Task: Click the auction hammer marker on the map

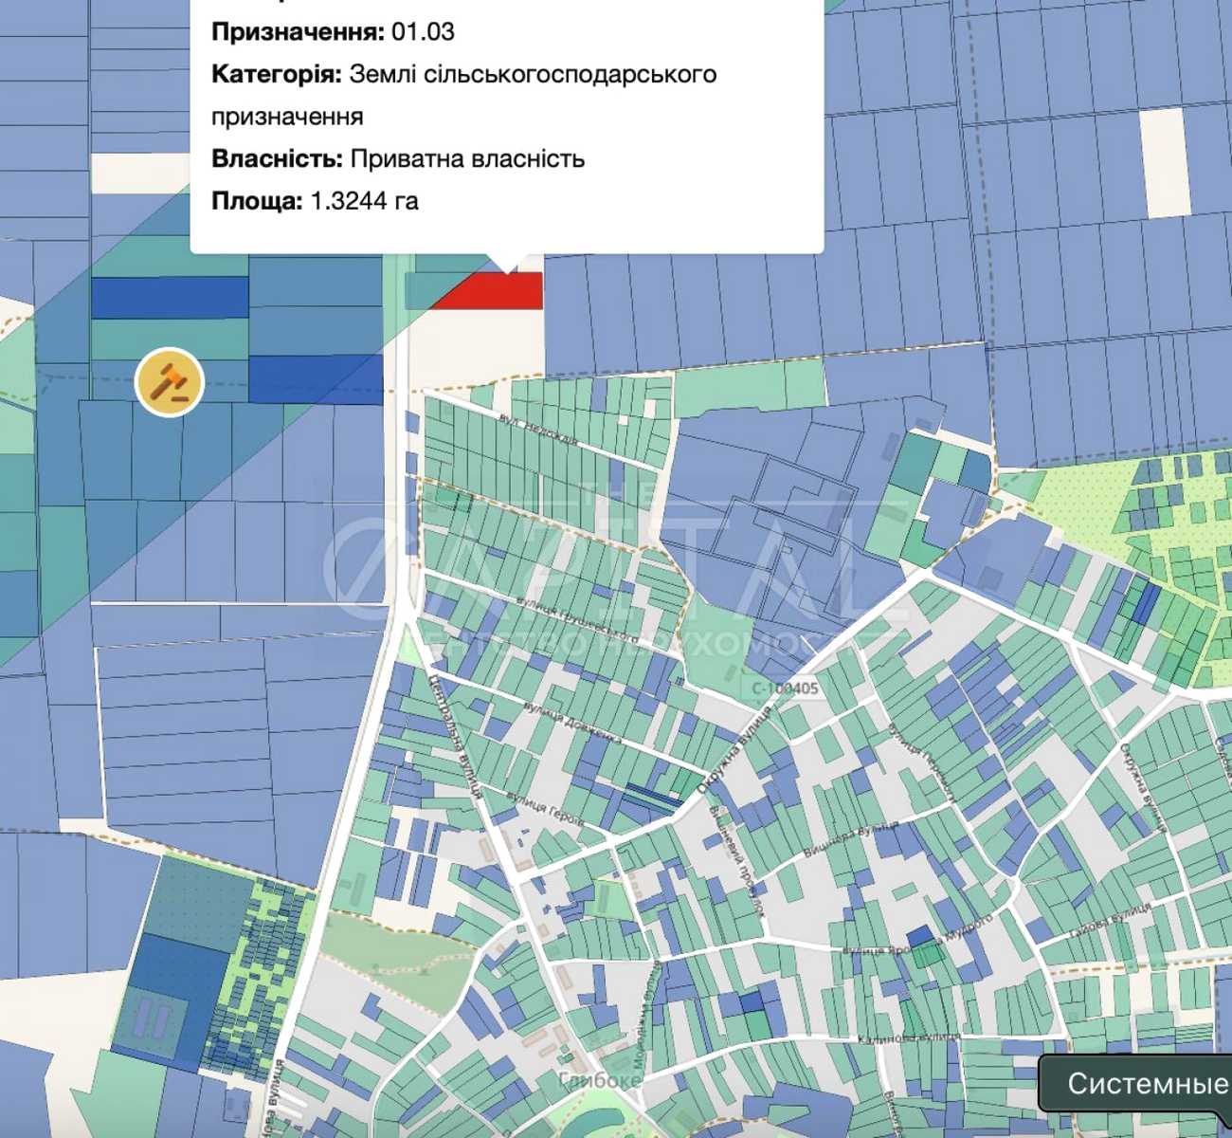Action: pos(170,382)
